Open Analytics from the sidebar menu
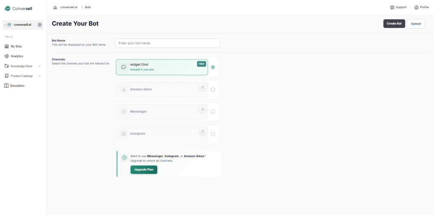The height and width of the screenshot is (215, 434). point(17,56)
